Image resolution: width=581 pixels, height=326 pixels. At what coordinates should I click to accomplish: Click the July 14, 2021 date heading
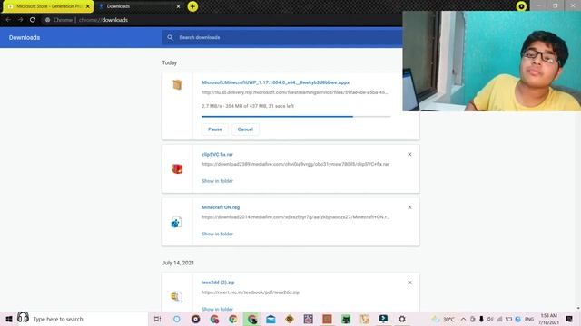178,263
